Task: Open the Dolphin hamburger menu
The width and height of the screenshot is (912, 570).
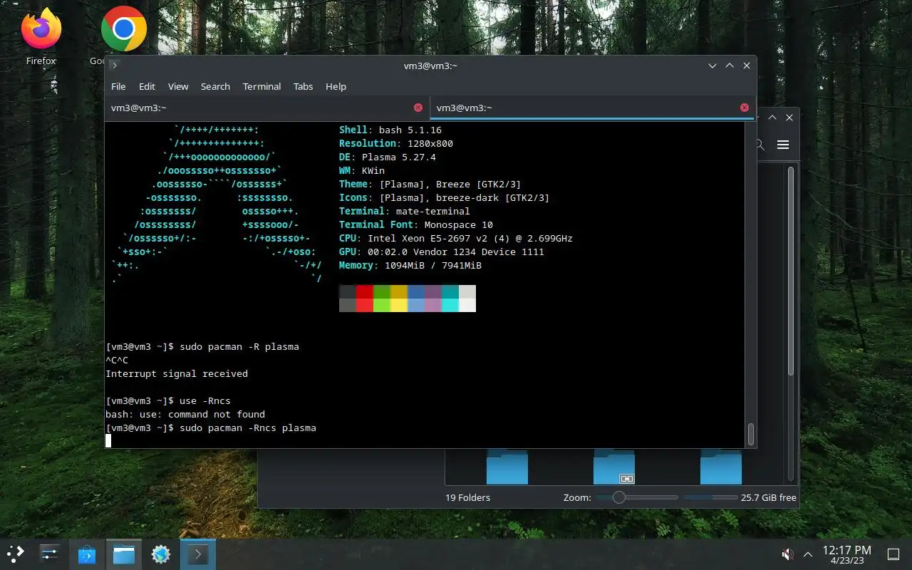Action: (x=783, y=145)
